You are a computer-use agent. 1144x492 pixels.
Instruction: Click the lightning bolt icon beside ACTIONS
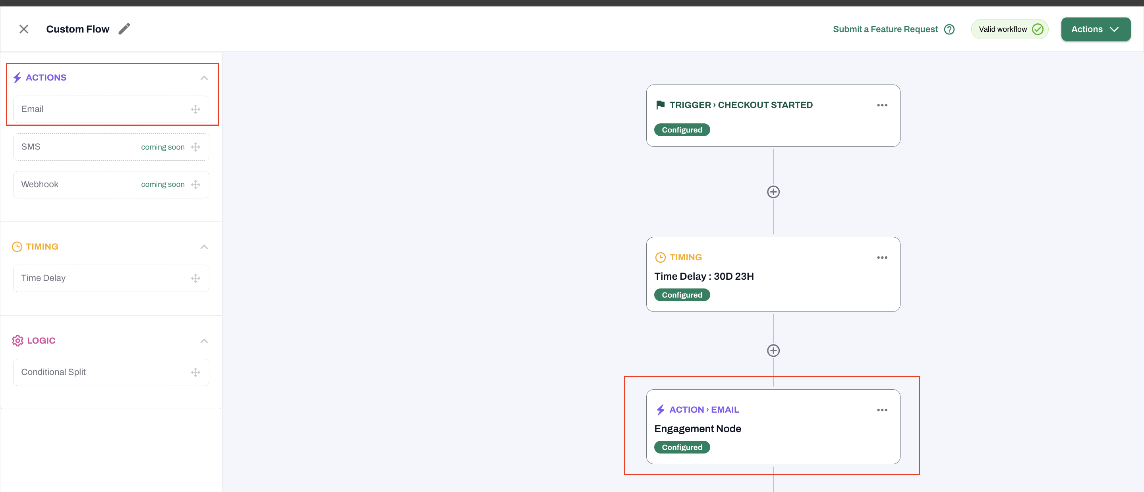click(17, 78)
